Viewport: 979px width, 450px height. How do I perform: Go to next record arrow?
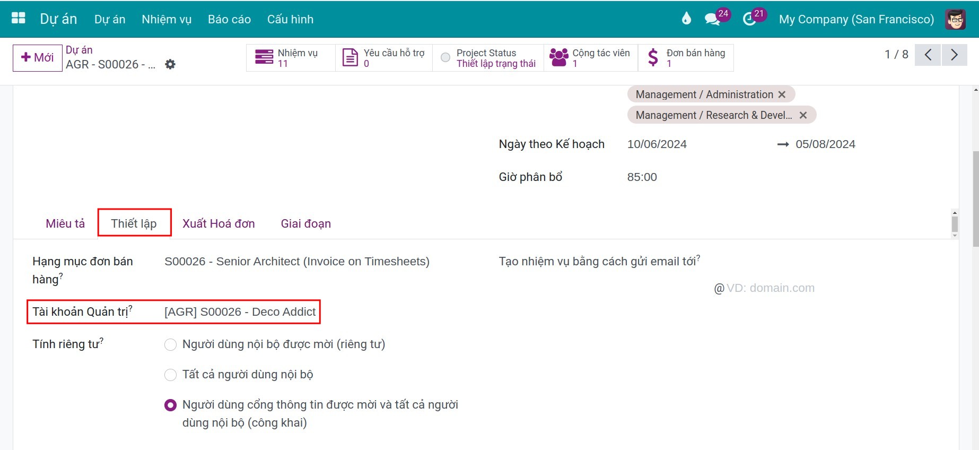954,55
